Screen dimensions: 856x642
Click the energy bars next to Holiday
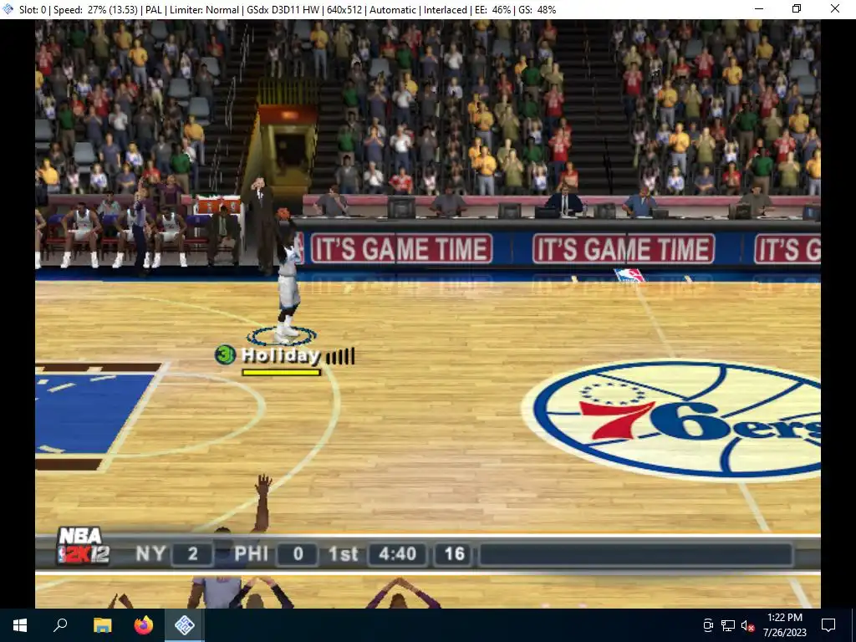341,357
